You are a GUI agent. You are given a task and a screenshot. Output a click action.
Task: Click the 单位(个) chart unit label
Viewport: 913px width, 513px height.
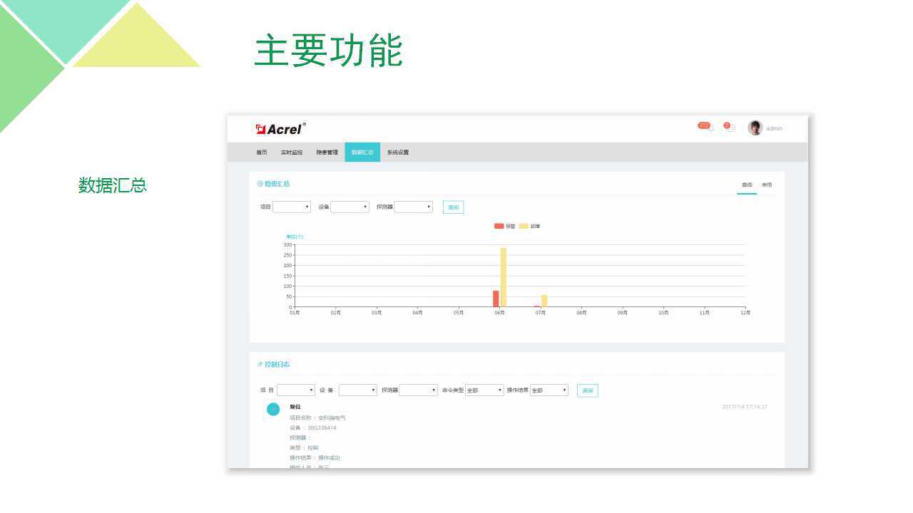(295, 237)
